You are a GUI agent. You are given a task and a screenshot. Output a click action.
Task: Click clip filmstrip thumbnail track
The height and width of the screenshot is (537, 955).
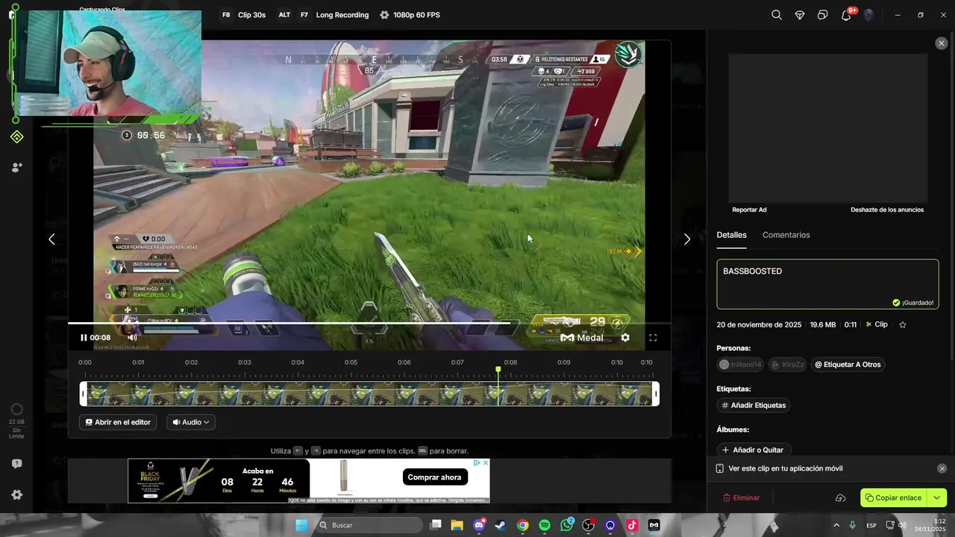(x=369, y=394)
